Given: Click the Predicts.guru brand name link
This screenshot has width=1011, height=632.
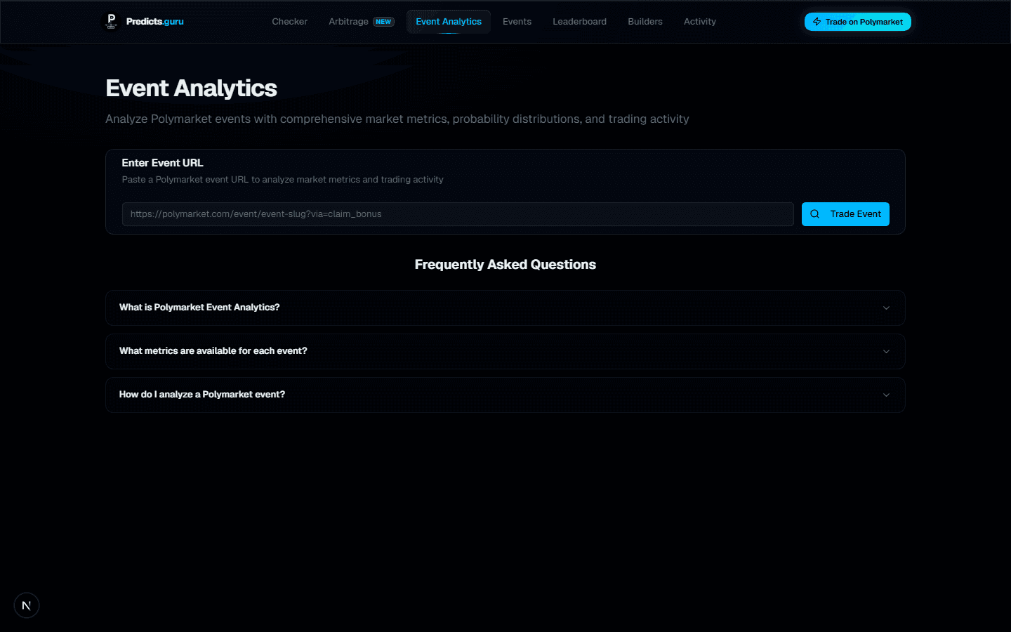Looking at the screenshot, I should pyautogui.click(x=155, y=22).
